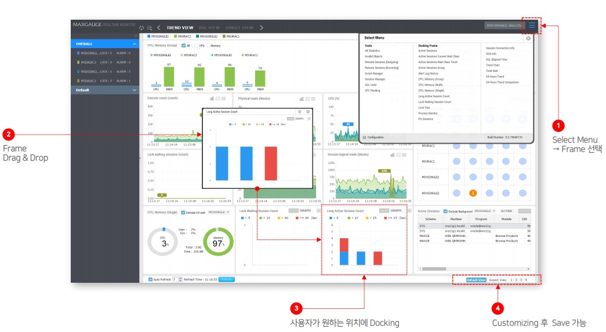Click the Performance Analyzer button
This screenshot has width=606, height=332.
point(503,25)
